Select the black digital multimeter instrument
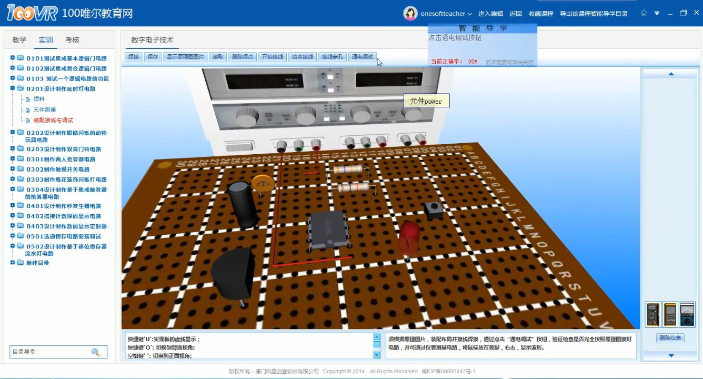703x379 pixels. click(653, 315)
